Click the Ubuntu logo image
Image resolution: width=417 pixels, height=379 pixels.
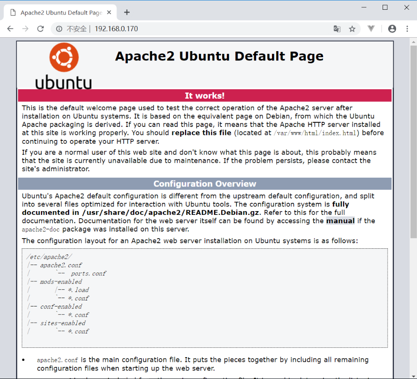[x=64, y=66]
